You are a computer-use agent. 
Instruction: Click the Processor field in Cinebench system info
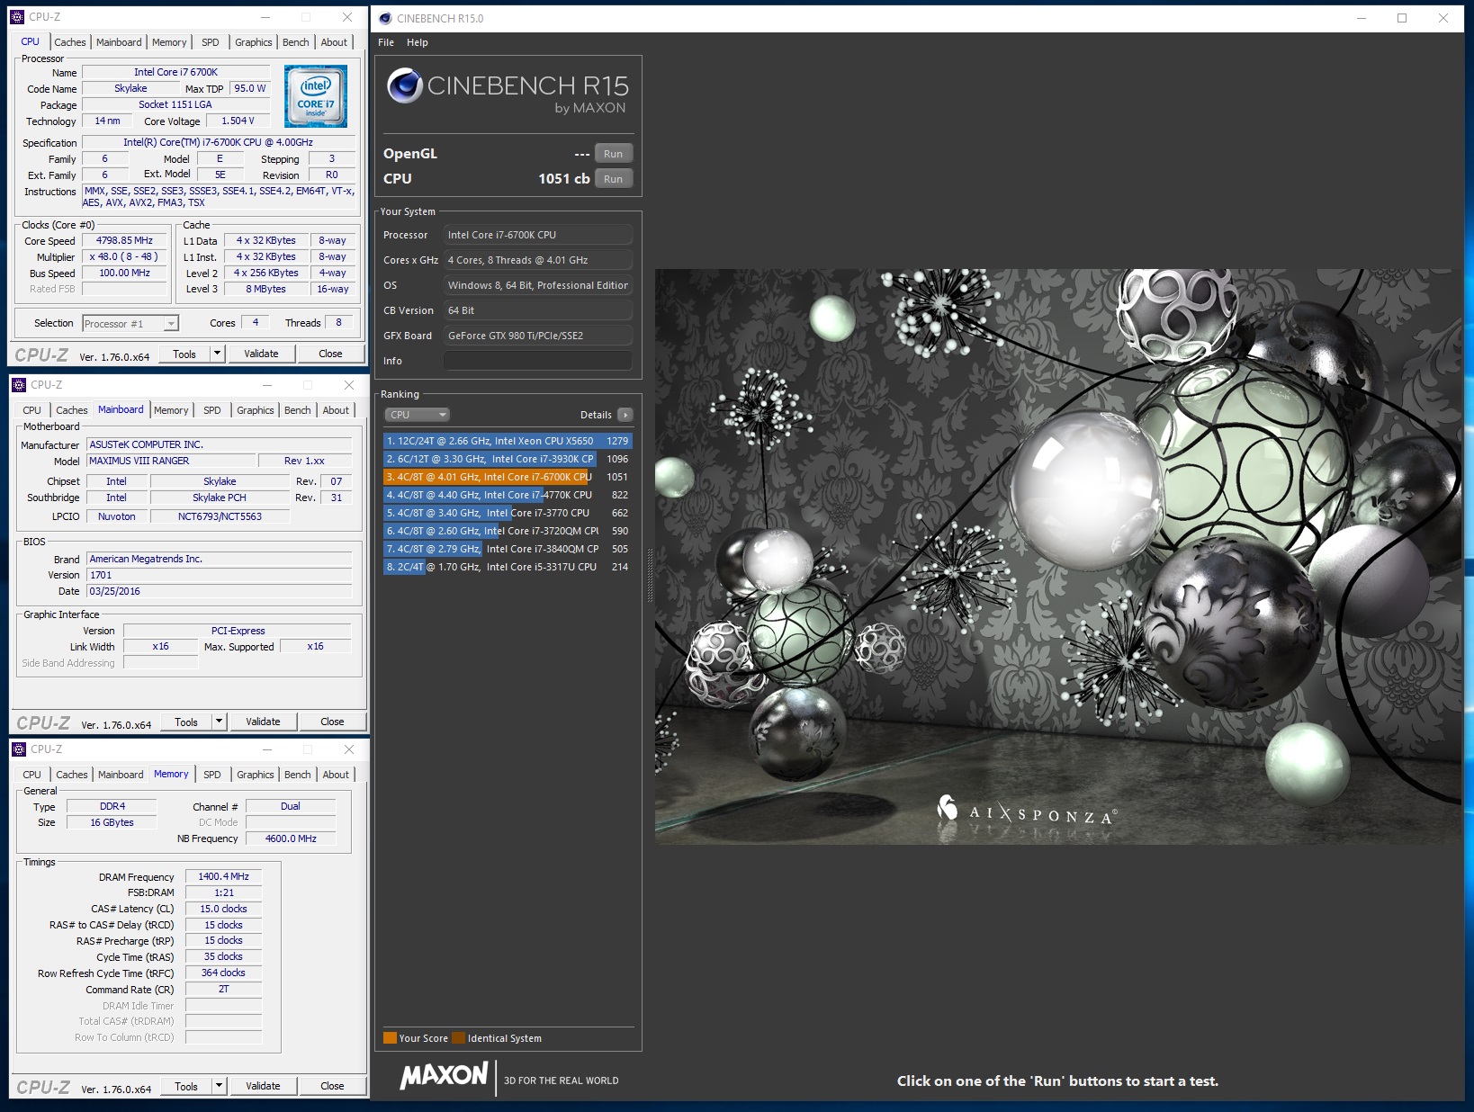click(x=537, y=235)
